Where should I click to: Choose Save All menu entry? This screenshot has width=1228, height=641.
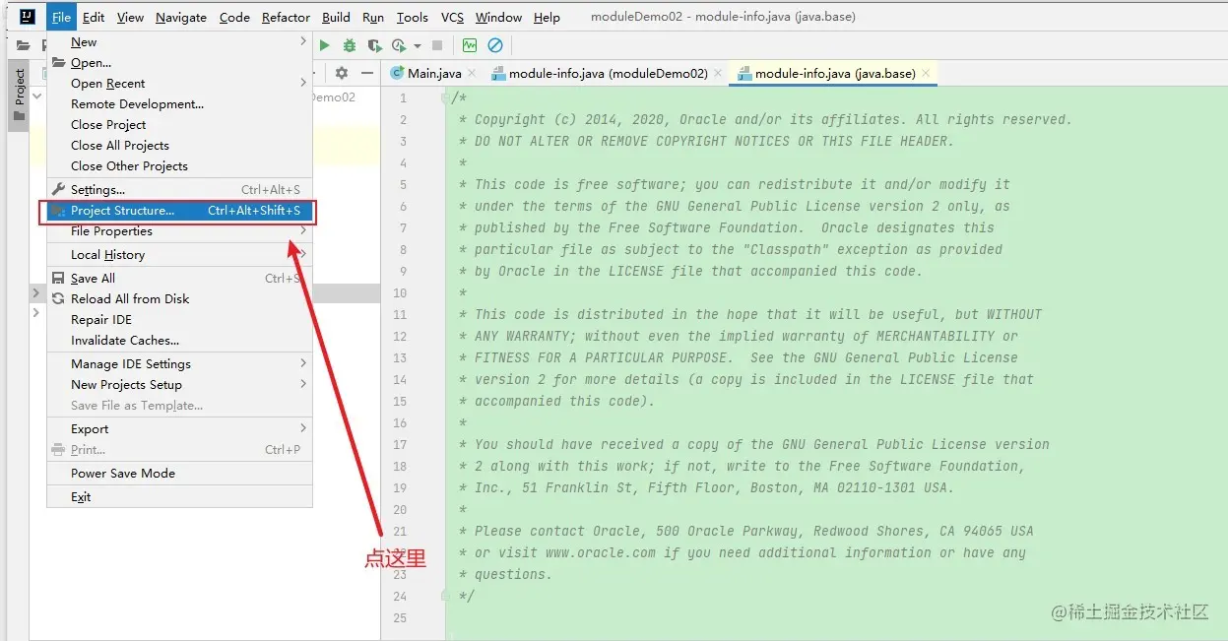click(180, 279)
